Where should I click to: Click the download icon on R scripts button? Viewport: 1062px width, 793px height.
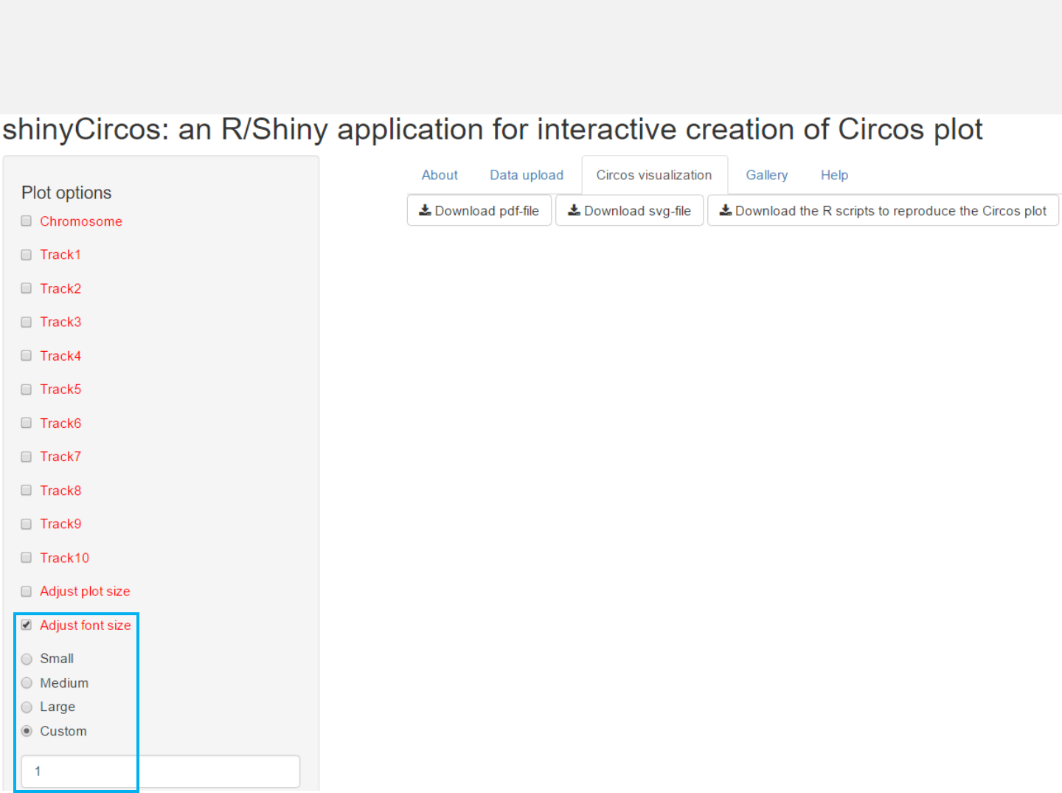click(726, 210)
